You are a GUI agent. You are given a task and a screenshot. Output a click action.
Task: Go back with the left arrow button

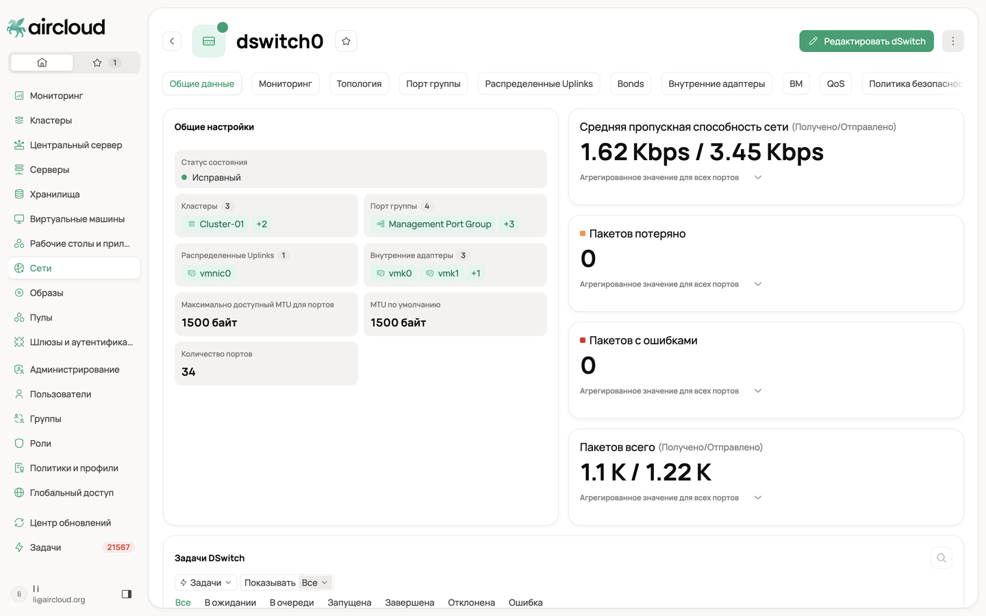click(x=172, y=41)
